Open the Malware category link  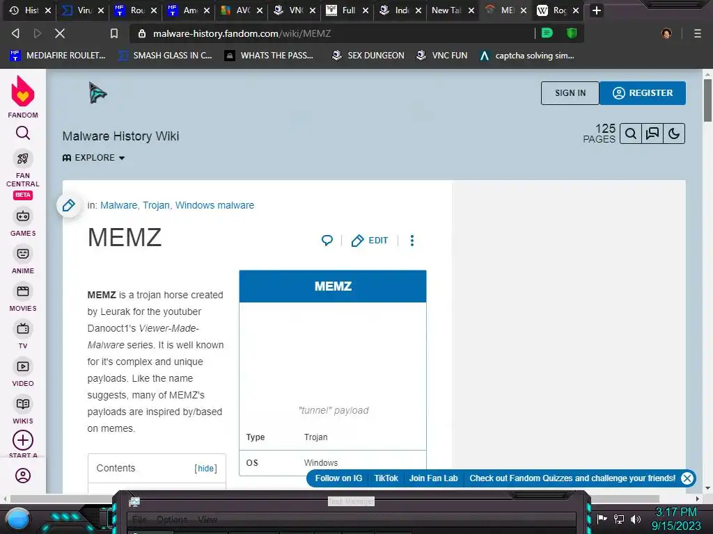point(118,205)
